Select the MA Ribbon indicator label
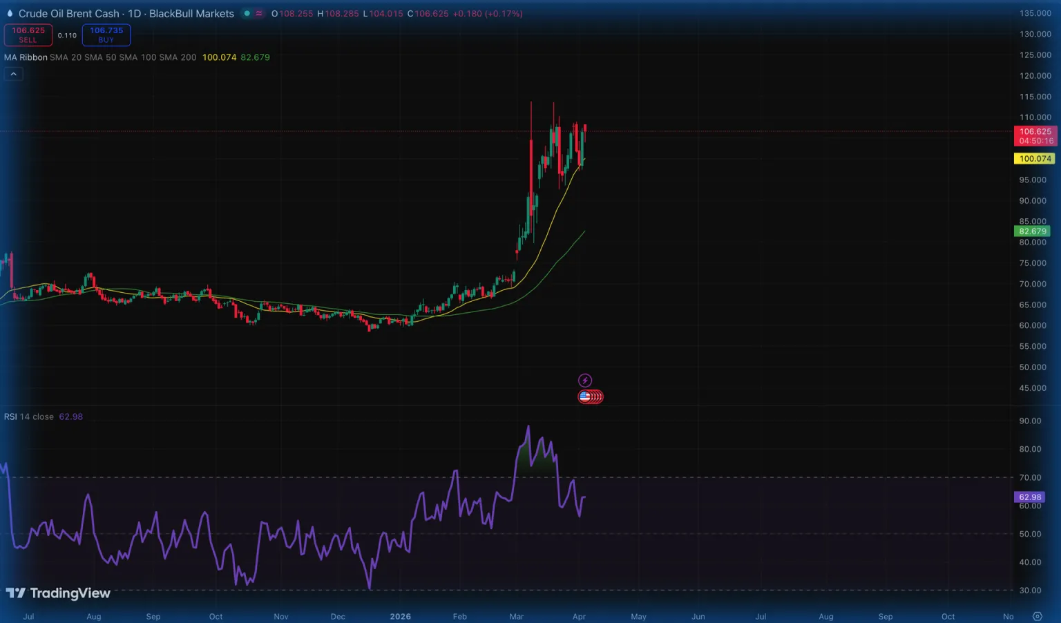Image resolution: width=1061 pixels, height=623 pixels. 26,57
